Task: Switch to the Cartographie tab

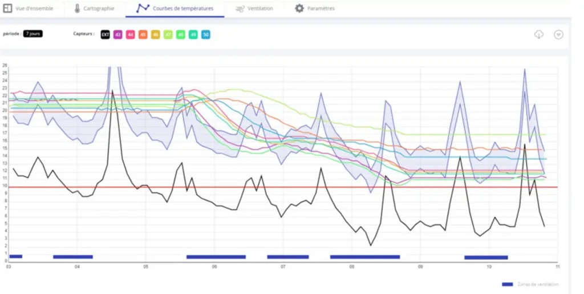Action: 94,8
